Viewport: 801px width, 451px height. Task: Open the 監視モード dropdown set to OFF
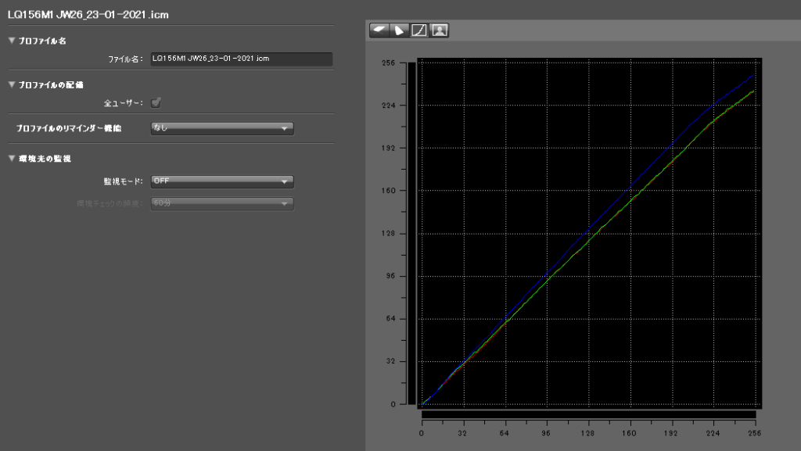click(222, 181)
